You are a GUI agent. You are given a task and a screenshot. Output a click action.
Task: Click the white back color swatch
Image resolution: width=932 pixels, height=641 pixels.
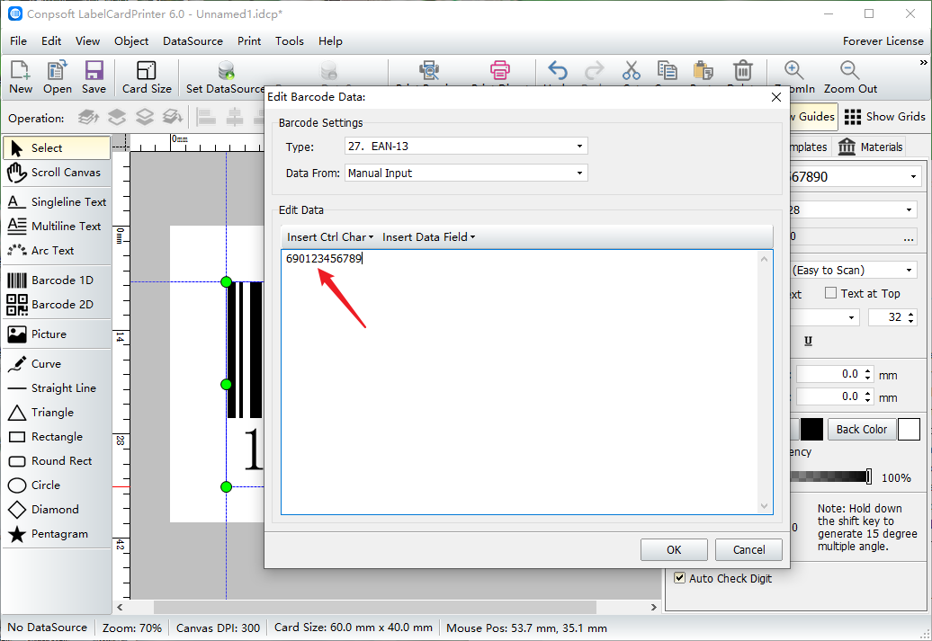click(909, 429)
